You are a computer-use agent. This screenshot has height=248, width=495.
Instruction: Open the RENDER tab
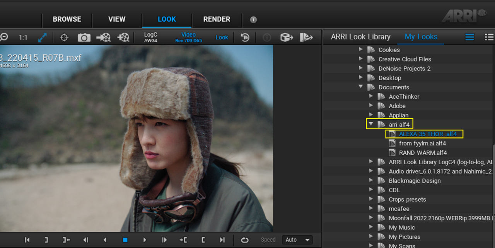tap(217, 19)
